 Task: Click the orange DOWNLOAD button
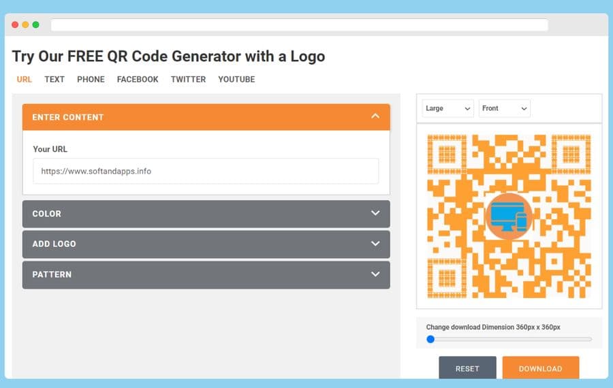(x=541, y=368)
